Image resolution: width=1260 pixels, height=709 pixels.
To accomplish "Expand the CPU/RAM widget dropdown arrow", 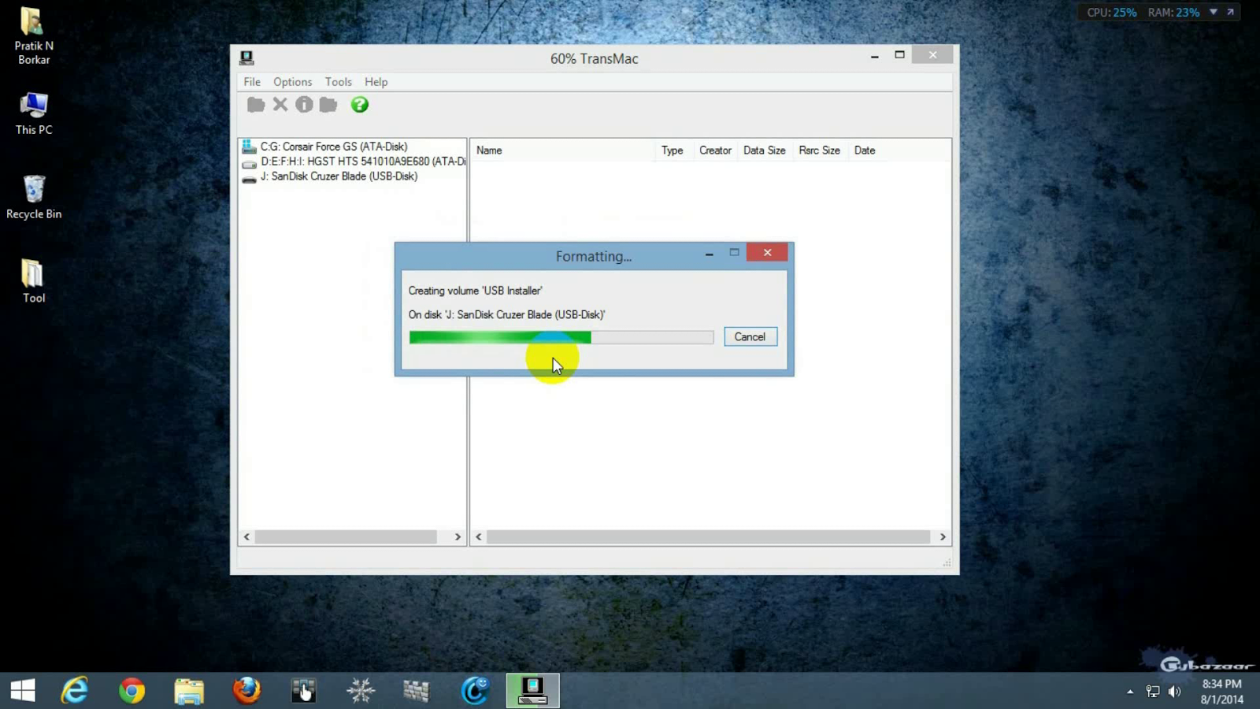I will click(1214, 12).
